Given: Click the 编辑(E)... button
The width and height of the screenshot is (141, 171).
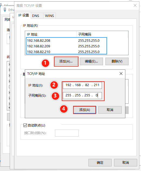Looking at the screenshot, I should pos(91,61).
